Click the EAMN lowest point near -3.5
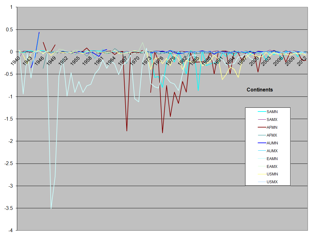The image size is (314, 239). click(51, 208)
